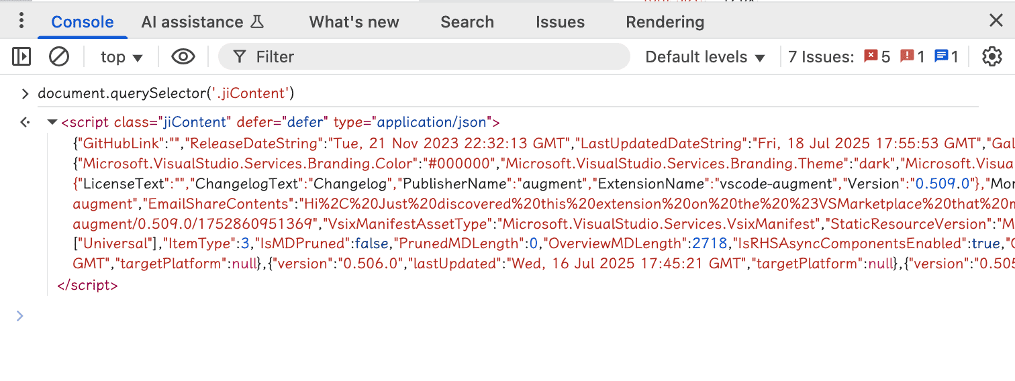Viewport: 1015px width, 381px height.
Task: Click the document.querySelector('.jiContent') command
Action: (x=166, y=93)
